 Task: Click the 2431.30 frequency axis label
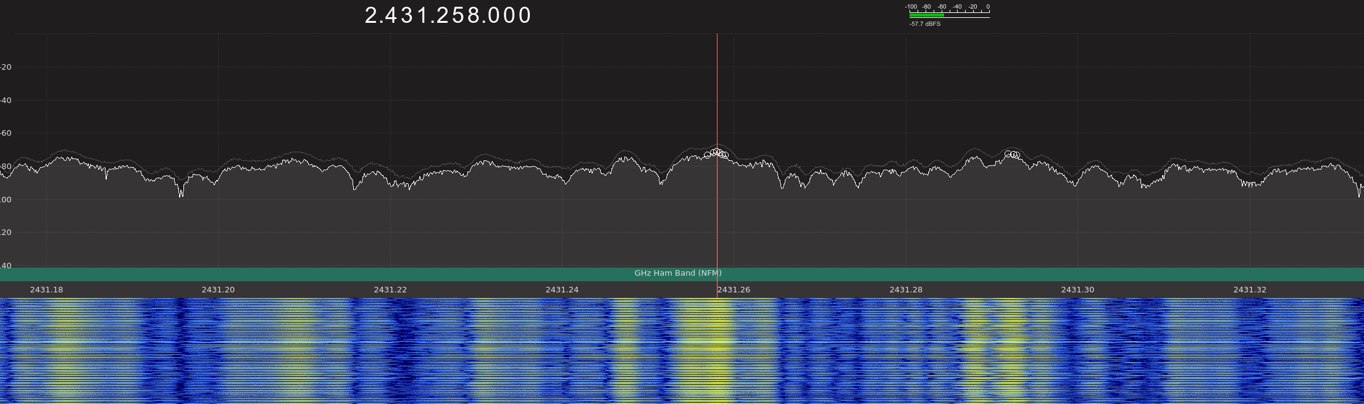pyautogui.click(x=1077, y=290)
